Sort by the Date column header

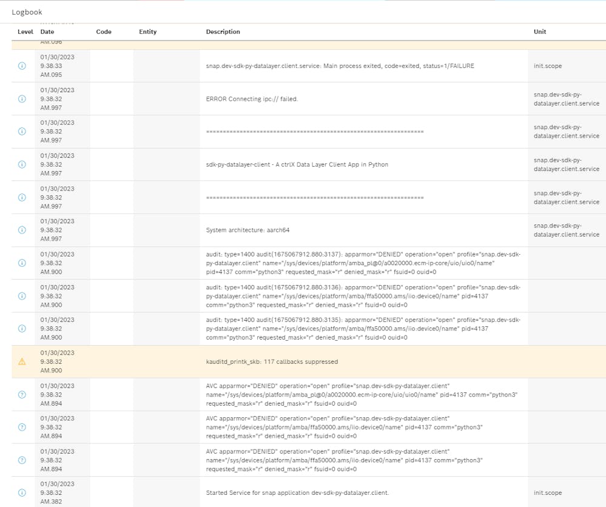coord(47,32)
